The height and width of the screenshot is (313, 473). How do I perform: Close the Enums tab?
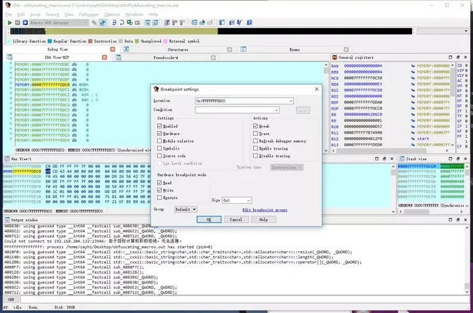[x=346, y=49]
